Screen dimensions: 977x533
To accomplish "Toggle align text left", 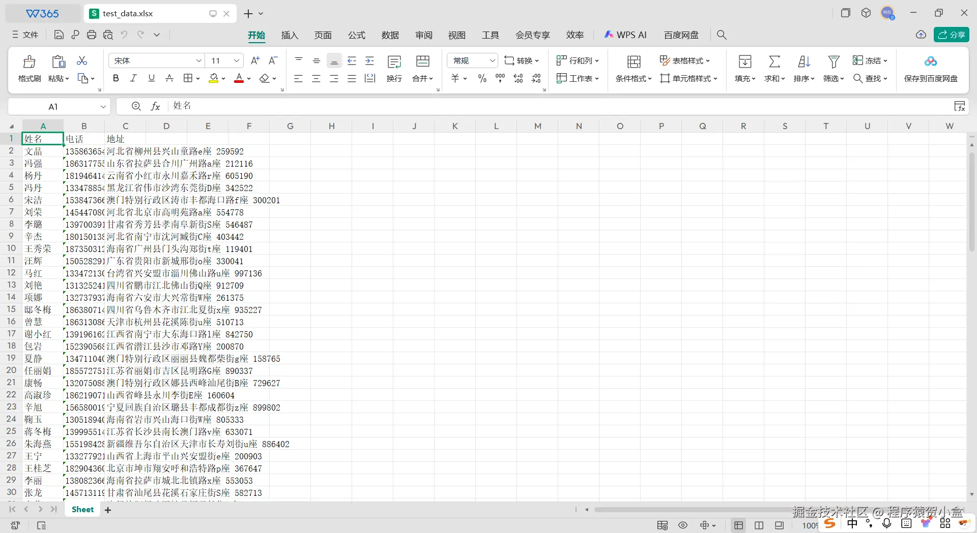I will point(299,78).
